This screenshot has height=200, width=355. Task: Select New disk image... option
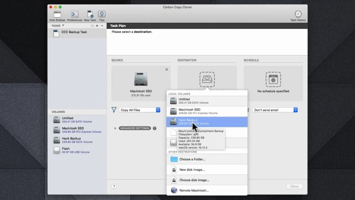pyautogui.click(x=207, y=170)
